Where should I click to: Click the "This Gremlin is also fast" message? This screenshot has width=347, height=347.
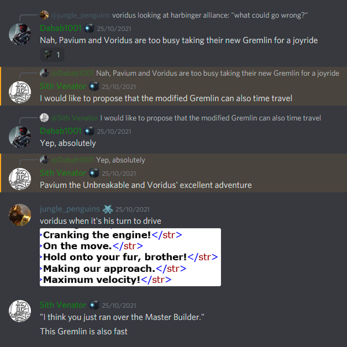click(84, 331)
